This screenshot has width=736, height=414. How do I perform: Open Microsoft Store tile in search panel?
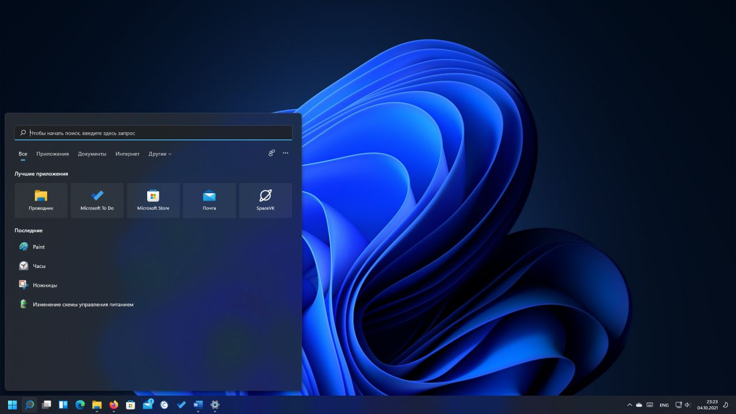pos(153,200)
